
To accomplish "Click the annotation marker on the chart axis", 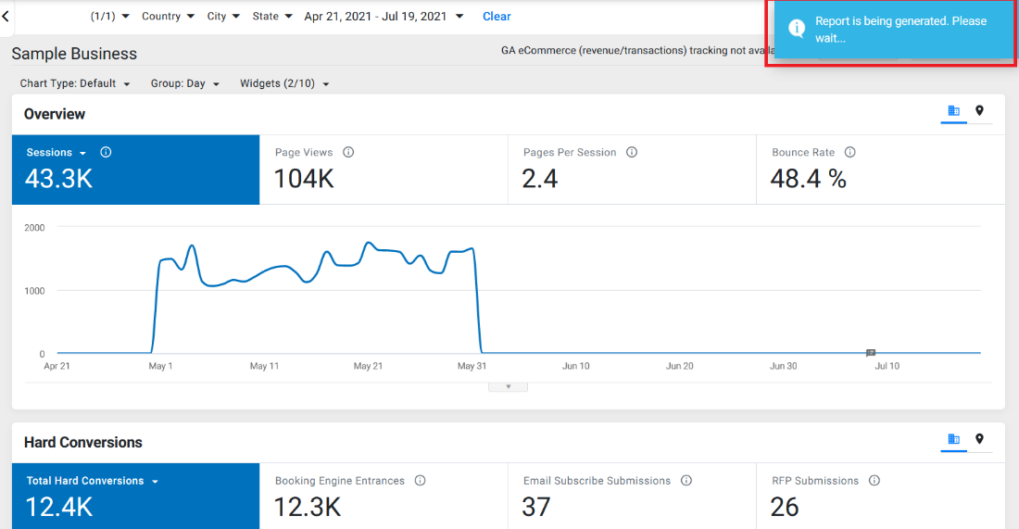I will click(871, 353).
